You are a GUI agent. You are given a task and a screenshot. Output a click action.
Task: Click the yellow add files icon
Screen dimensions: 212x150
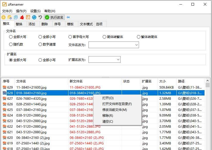coord(3,17)
